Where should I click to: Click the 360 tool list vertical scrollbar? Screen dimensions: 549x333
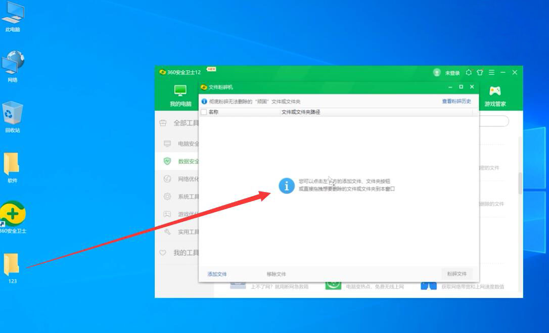pos(520,183)
